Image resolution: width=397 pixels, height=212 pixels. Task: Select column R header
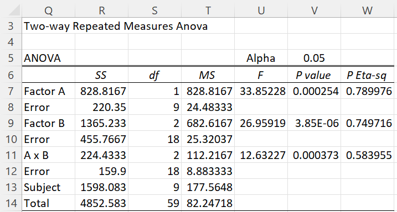[101, 10]
